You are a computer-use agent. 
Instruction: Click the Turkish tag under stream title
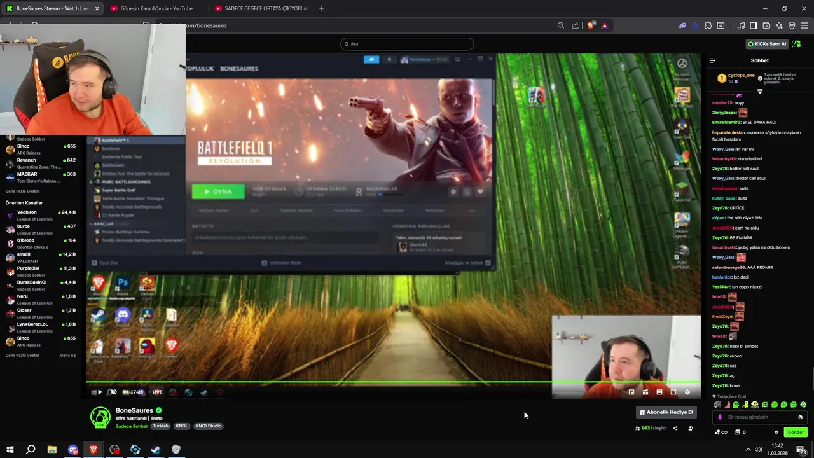160,426
